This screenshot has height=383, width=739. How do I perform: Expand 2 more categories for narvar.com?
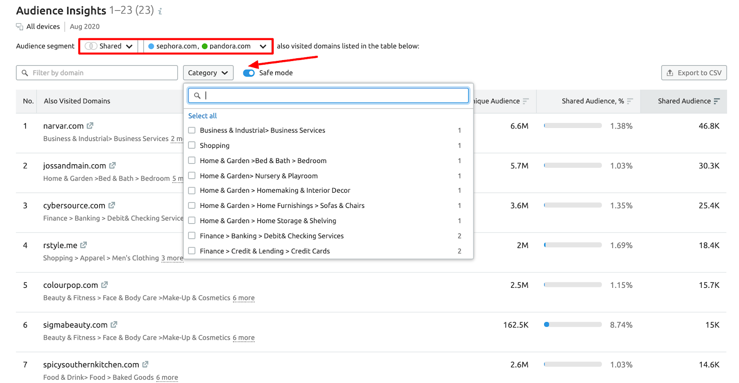click(177, 139)
